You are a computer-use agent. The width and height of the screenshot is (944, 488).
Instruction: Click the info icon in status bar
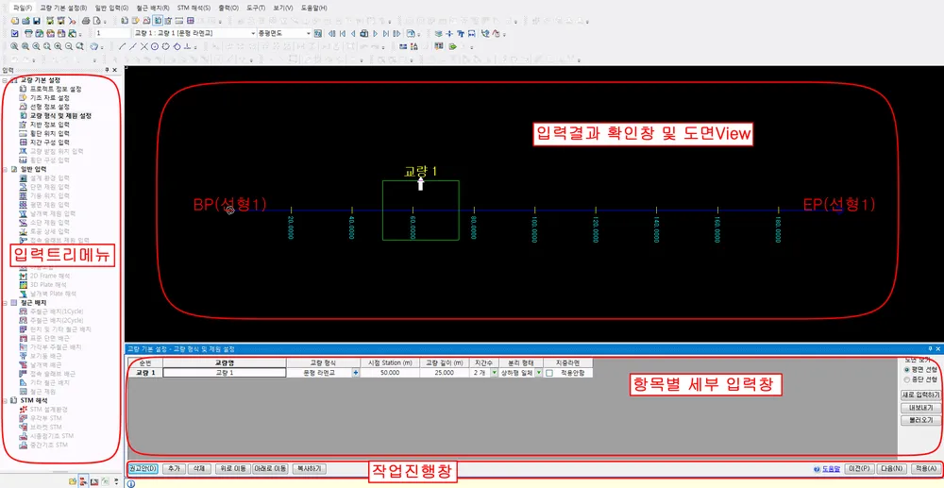130,483
